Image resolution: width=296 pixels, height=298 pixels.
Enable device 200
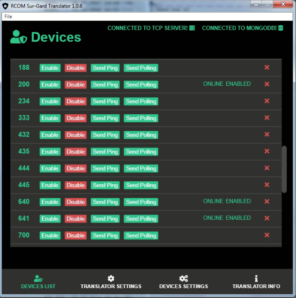(x=50, y=84)
